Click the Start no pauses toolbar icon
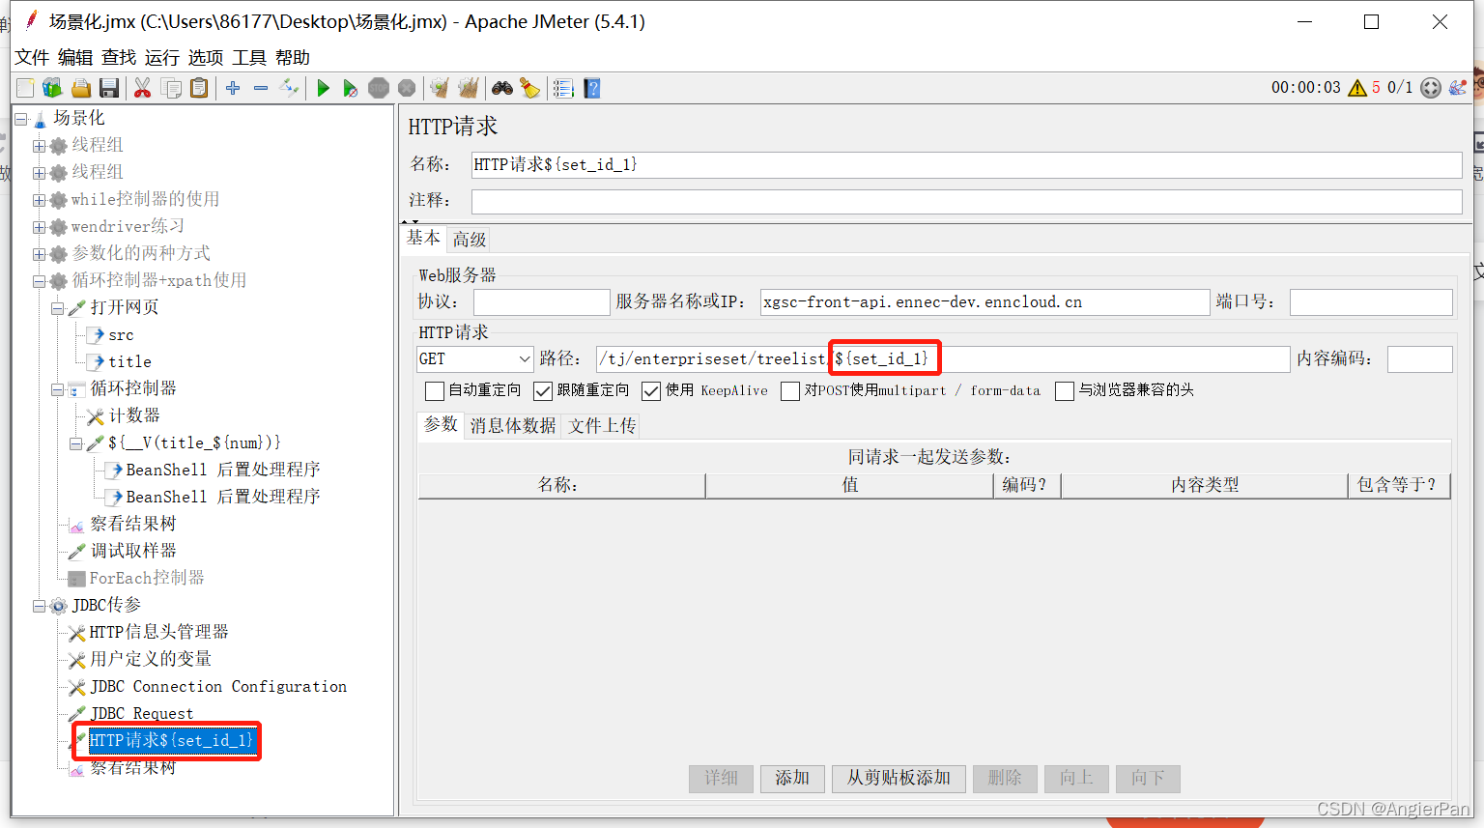The width and height of the screenshot is (1484, 828). pyautogui.click(x=351, y=88)
